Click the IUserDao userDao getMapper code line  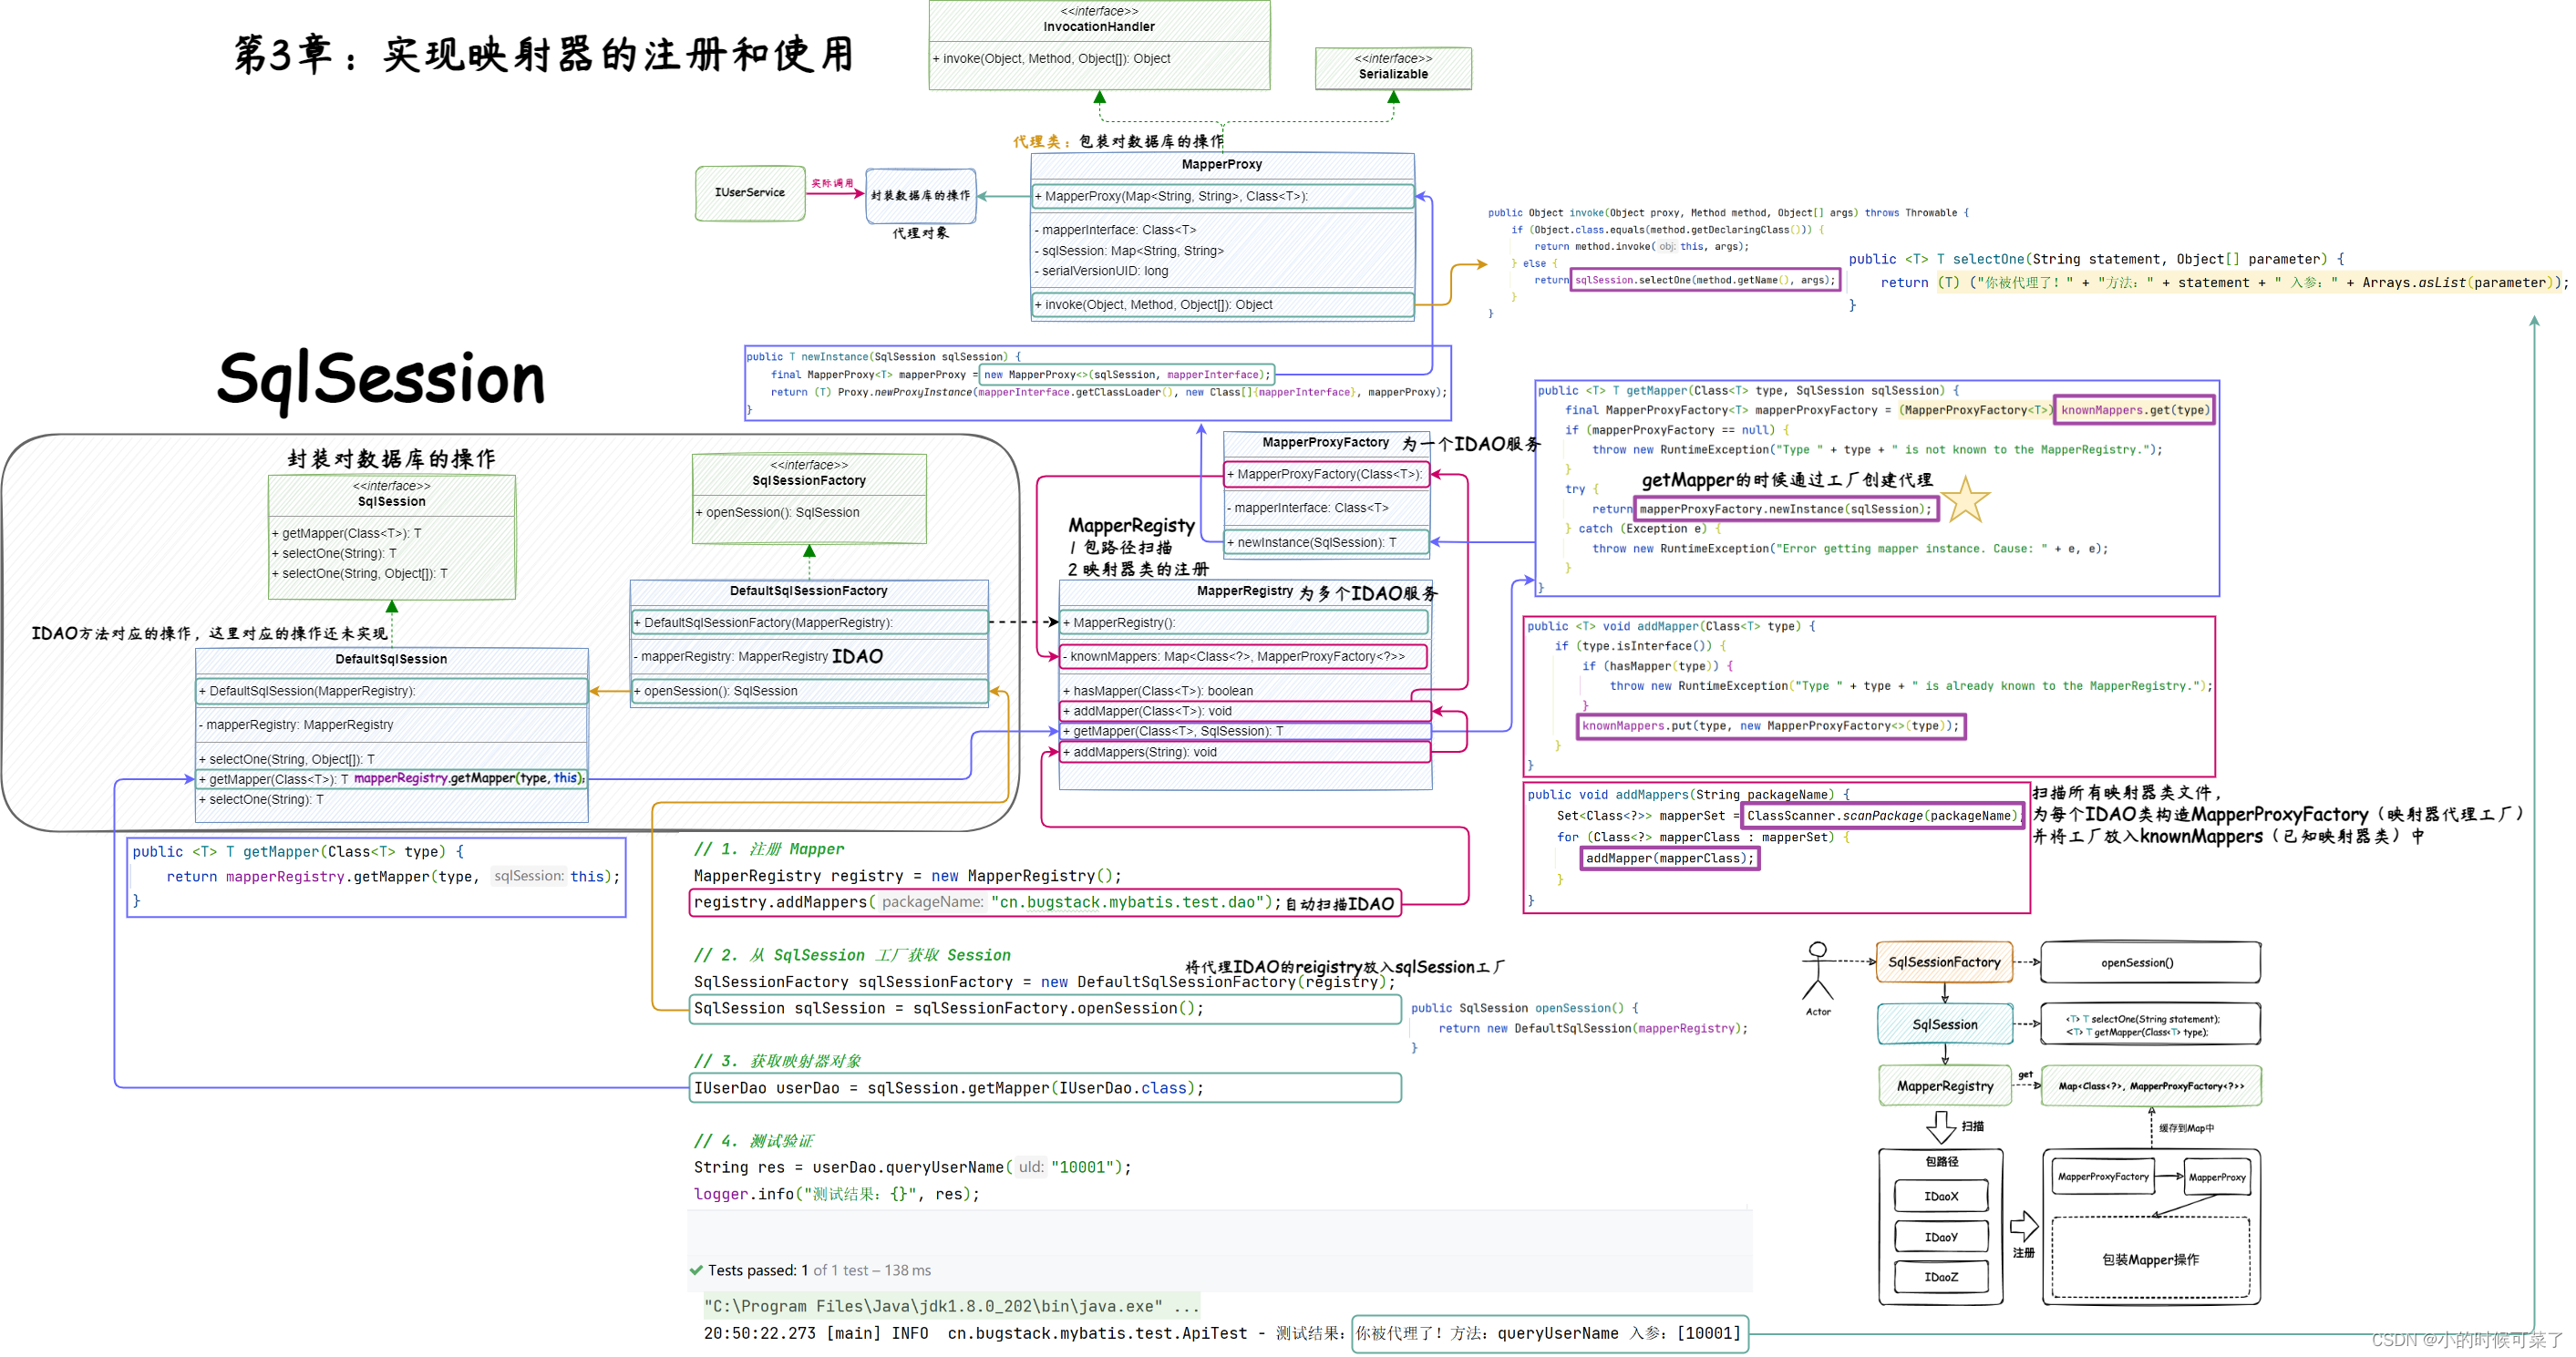[x=1045, y=1088]
